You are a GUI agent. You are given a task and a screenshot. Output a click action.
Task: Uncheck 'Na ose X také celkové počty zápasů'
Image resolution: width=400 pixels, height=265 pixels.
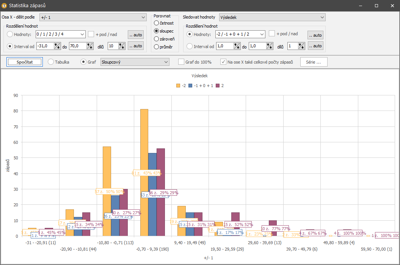click(x=223, y=62)
